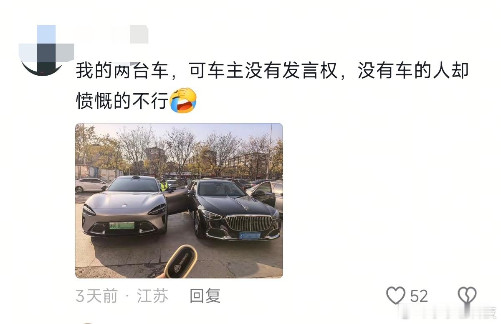Dislike the comment with the broken-heart icon
The height and width of the screenshot is (324, 501).
(467, 296)
